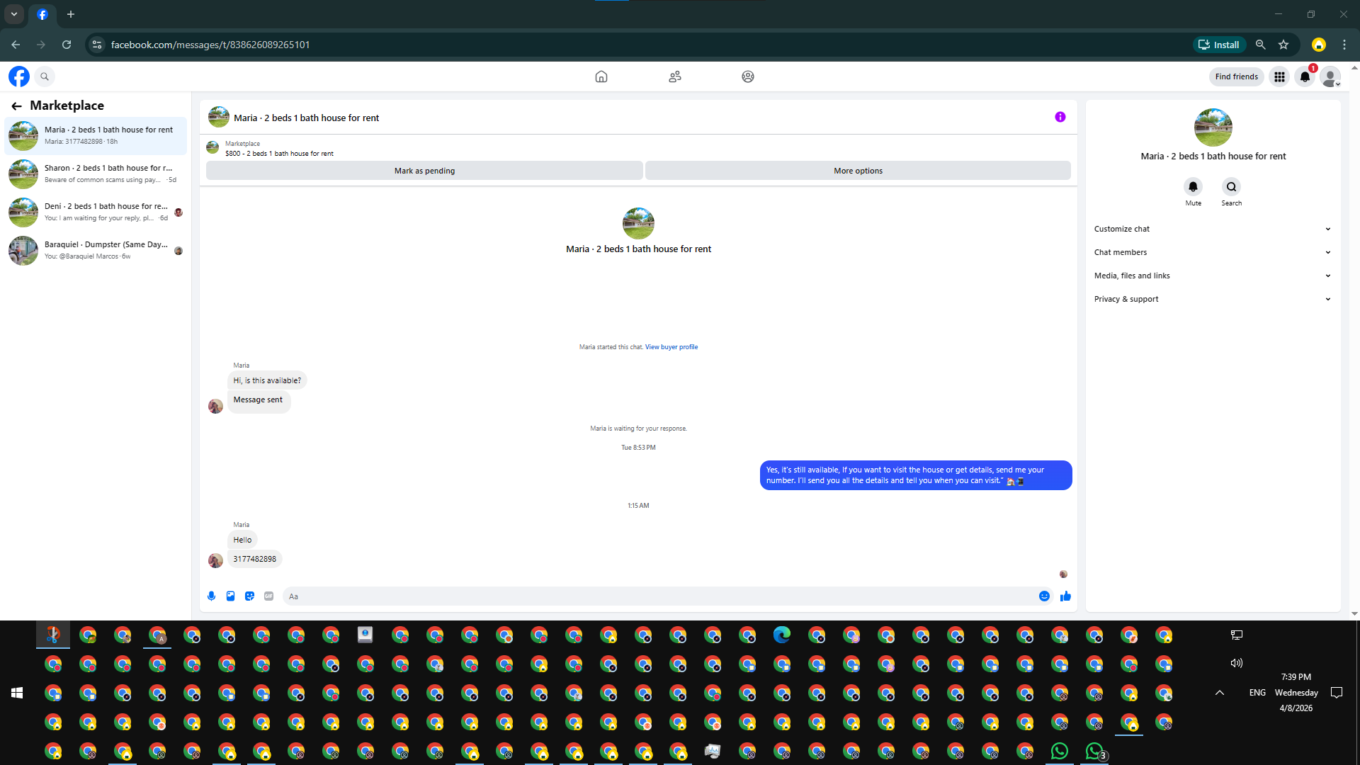Image resolution: width=1360 pixels, height=765 pixels.
Task: Expand the Chat members section
Action: (1212, 252)
